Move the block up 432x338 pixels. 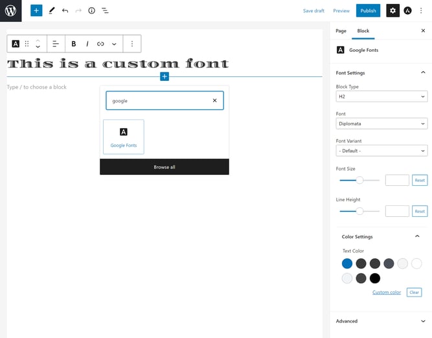coord(38,41)
